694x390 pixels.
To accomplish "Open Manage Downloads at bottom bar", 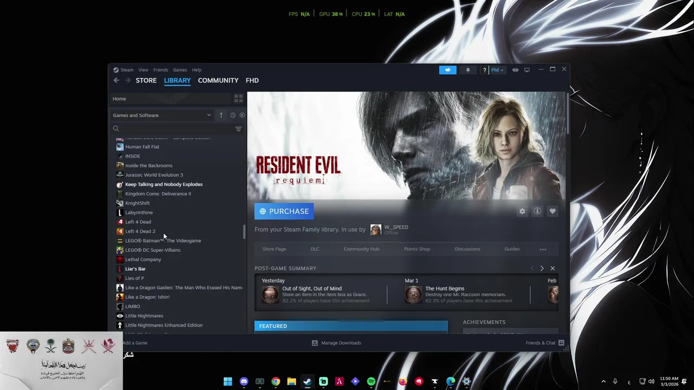I will click(336, 343).
